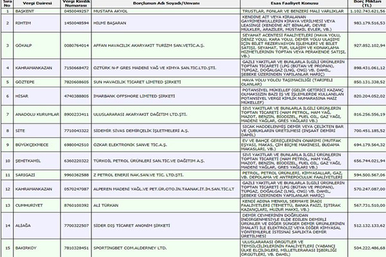Click the tax number 6980042510

[77, 145]
